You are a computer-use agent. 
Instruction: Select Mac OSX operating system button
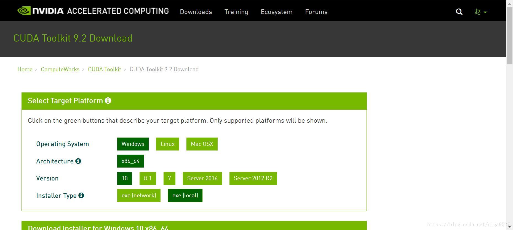202,144
